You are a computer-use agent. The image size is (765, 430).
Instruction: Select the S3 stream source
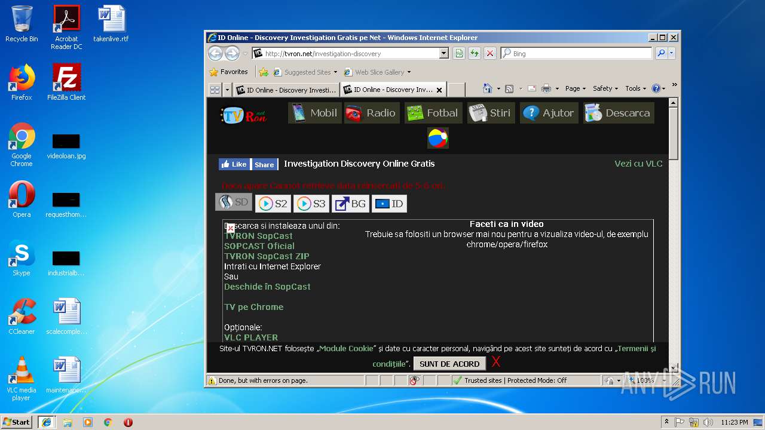click(311, 204)
